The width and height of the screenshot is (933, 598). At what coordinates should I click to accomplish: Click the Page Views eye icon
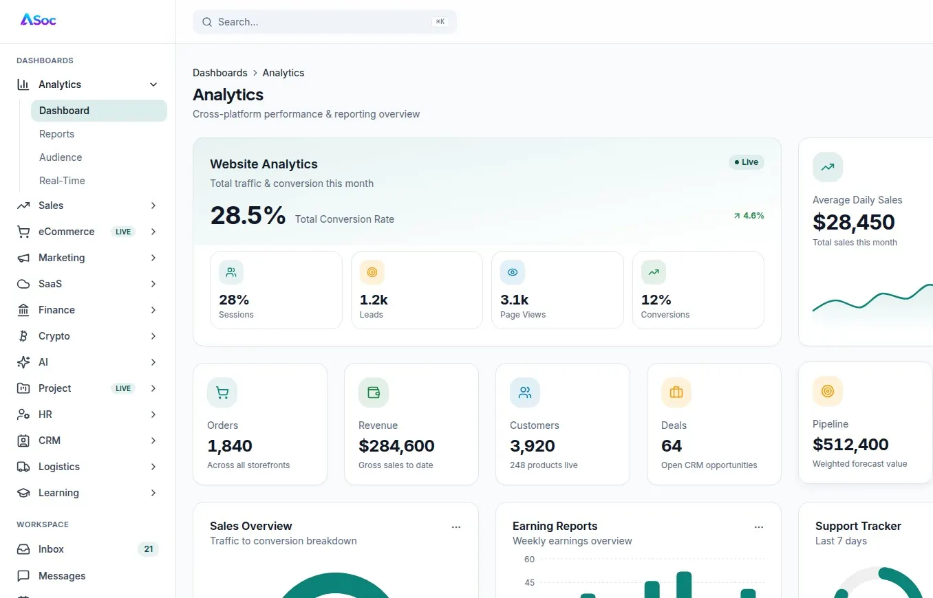[513, 272]
